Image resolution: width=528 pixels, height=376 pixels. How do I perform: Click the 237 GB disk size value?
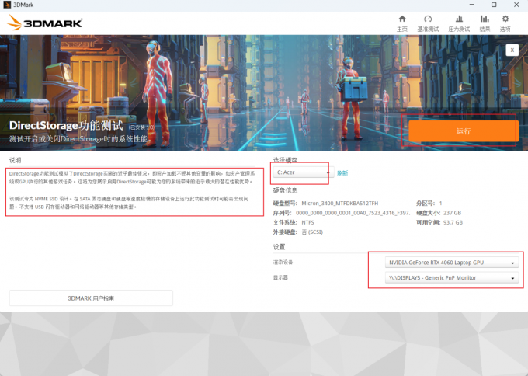452,213
